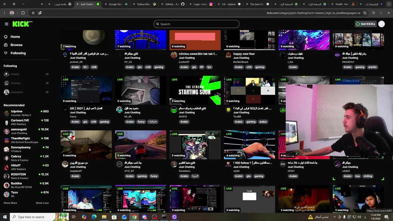Click Lasfer07 channel avatar
The height and width of the screenshot is (221, 393).
pyautogui.click(x=174, y=55)
